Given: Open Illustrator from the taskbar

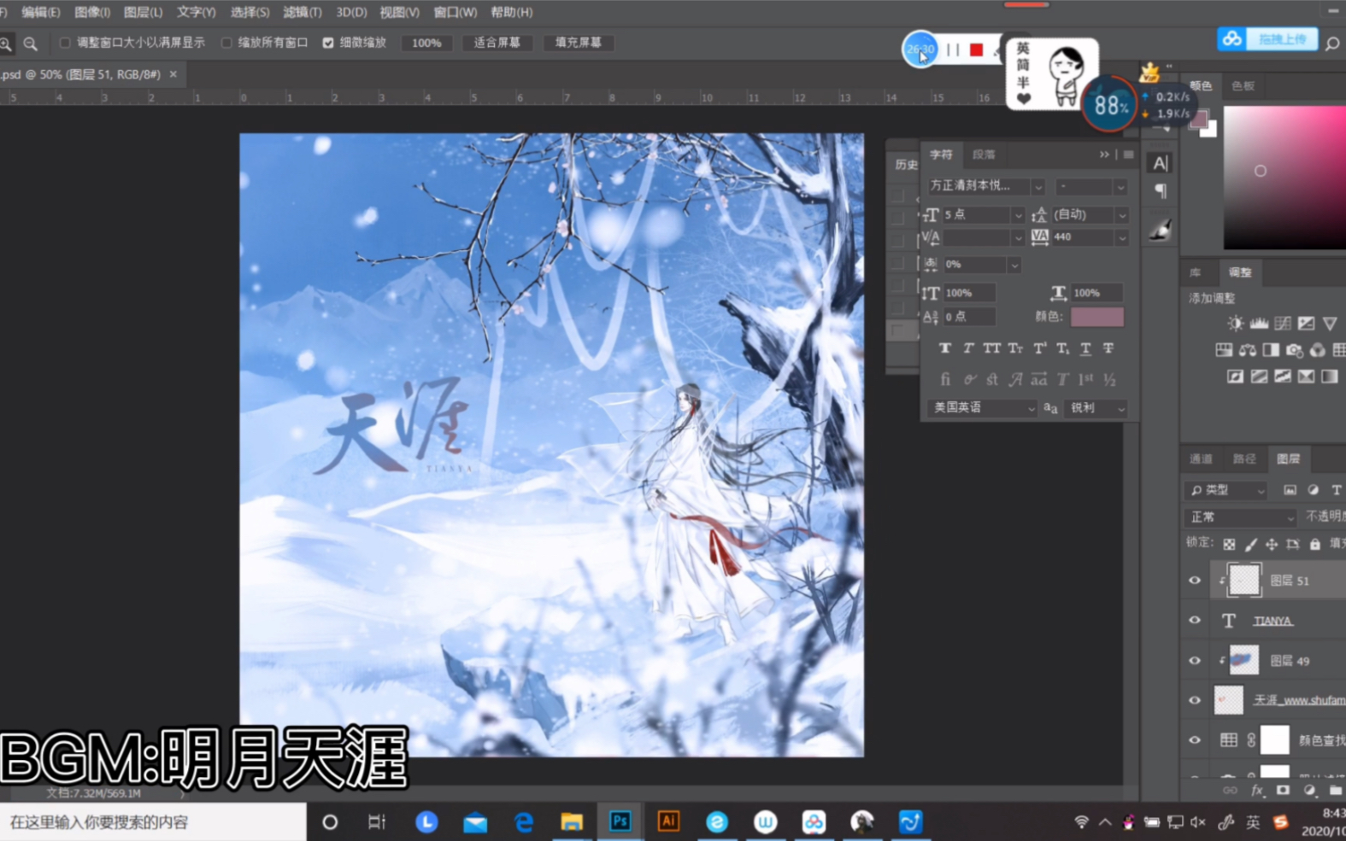Looking at the screenshot, I should point(668,821).
